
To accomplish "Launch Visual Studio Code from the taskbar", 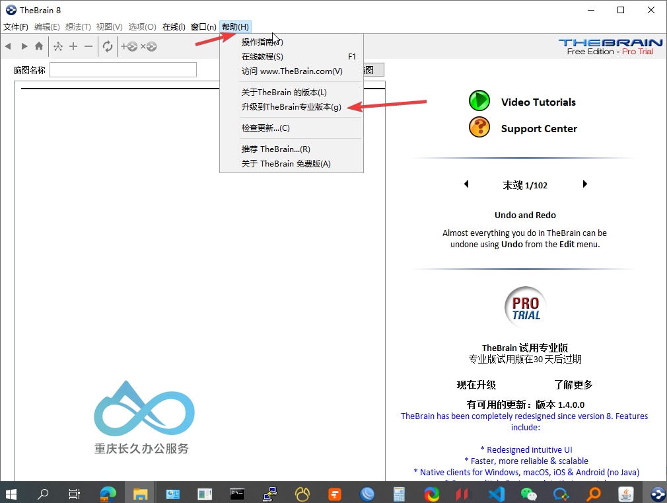I will pos(497,494).
